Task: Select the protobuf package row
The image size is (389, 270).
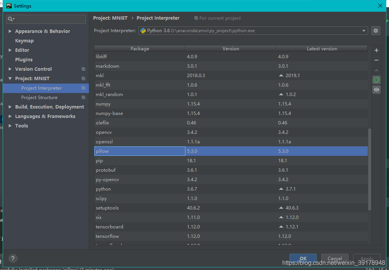Action: pos(231,170)
